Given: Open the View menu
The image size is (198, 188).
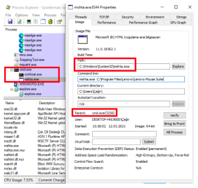Looking at the screenshot, I should [x=36, y=15].
